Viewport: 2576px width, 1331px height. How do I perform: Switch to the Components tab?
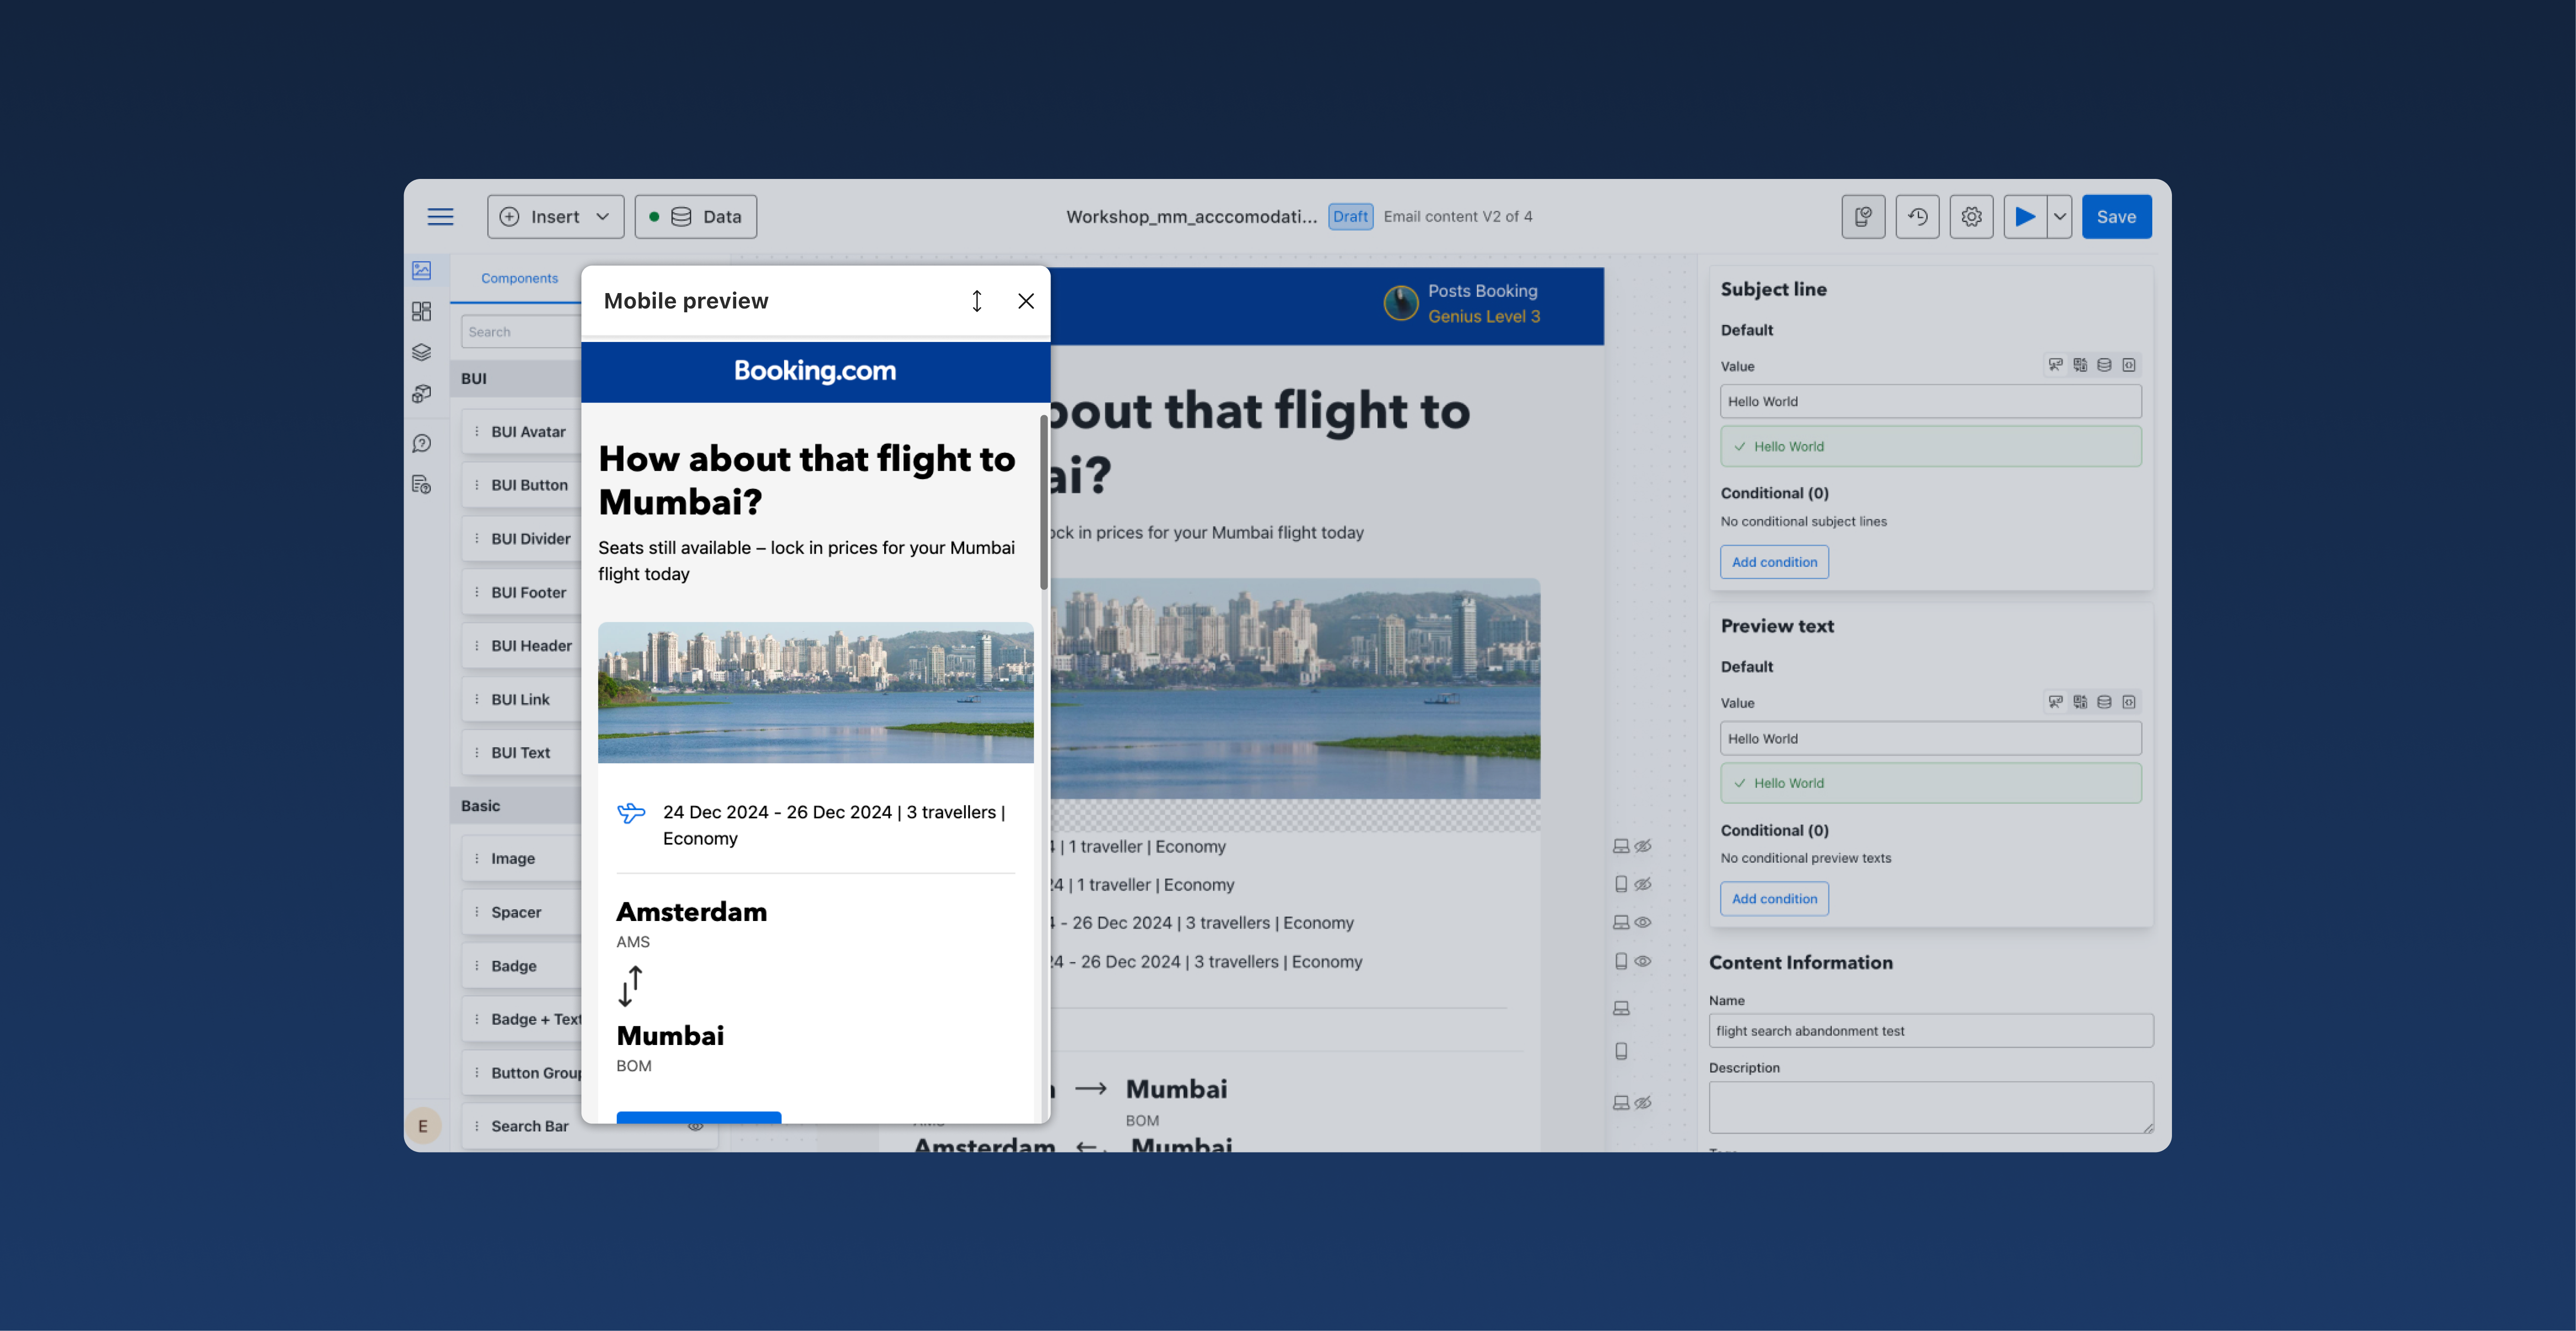coord(519,278)
